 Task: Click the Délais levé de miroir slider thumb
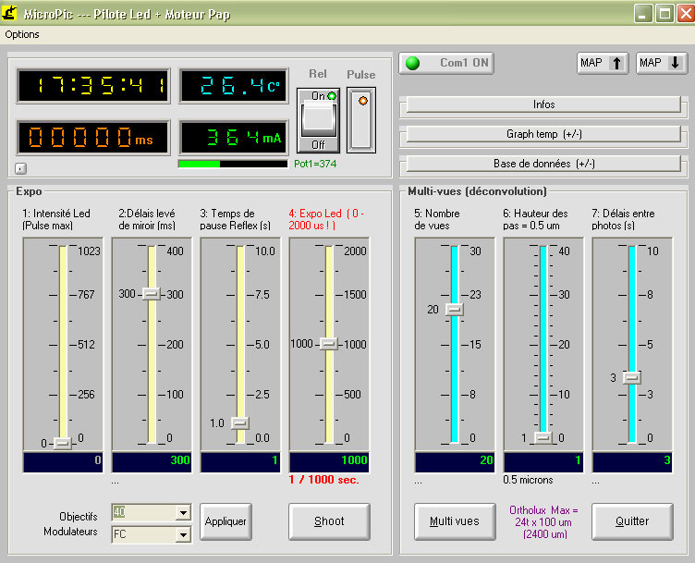[x=152, y=294]
